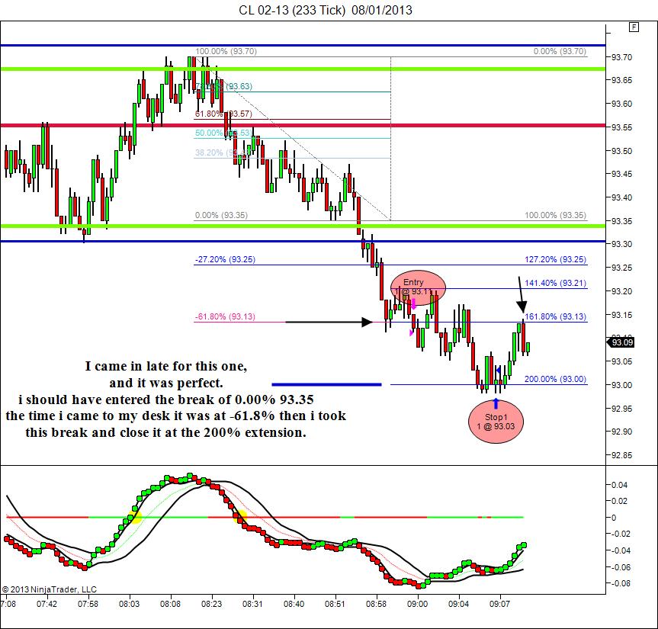Click the text line 'and it was perfect.'
Viewport: 658px width, 629px height.
[x=166, y=383]
